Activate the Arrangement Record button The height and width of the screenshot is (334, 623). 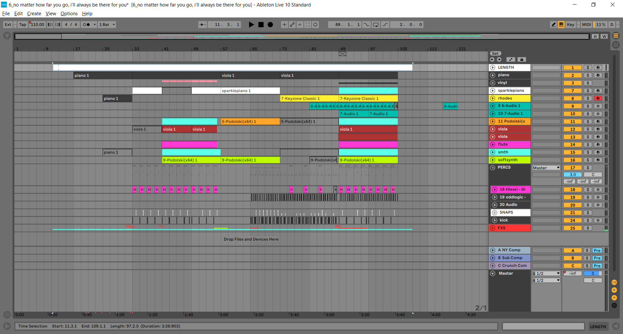tap(270, 25)
